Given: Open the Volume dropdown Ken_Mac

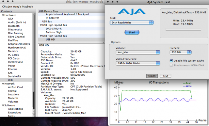Looking at the screenshot, I should tap(138, 52).
